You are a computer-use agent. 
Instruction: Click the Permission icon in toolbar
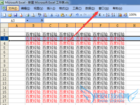tap(21, 15)
